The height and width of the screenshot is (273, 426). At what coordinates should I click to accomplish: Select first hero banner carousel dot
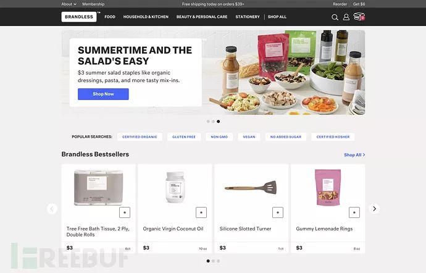tap(208, 122)
